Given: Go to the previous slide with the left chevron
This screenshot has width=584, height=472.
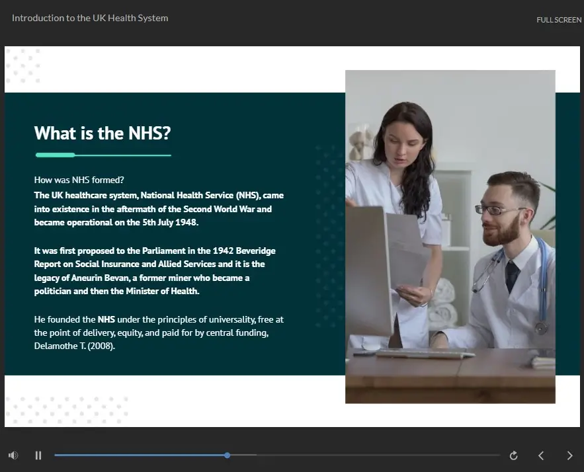Looking at the screenshot, I should pyautogui.click(x=541, y=455).
